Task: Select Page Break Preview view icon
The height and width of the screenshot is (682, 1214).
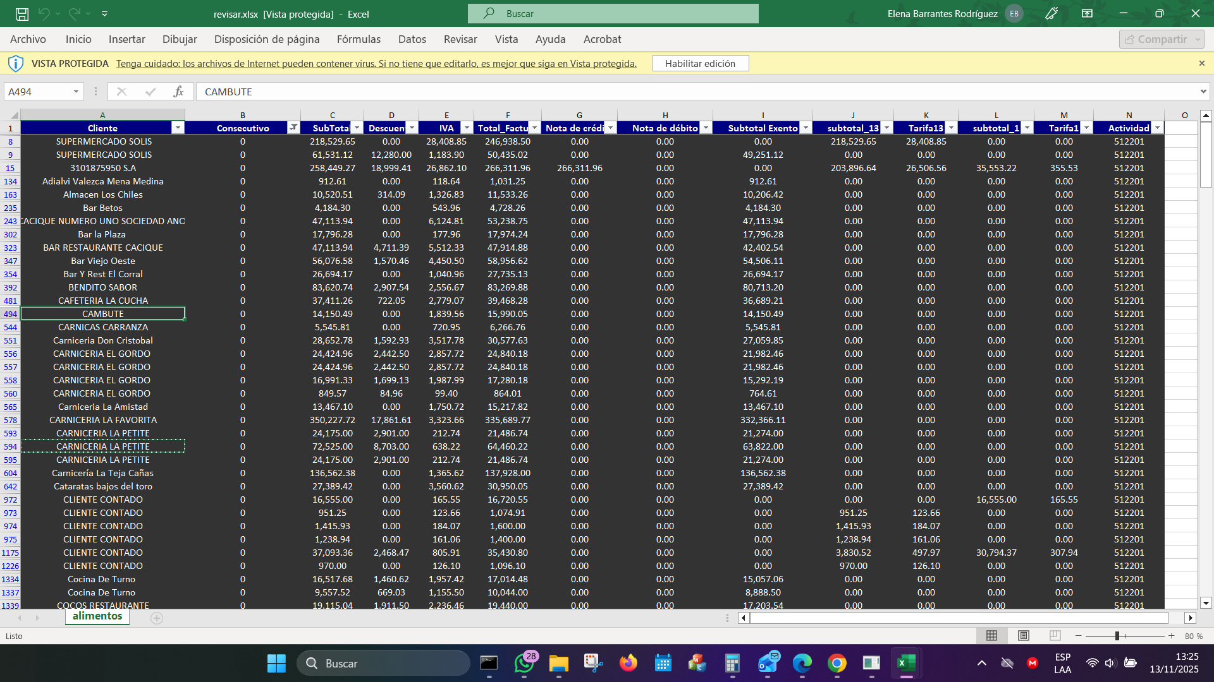Action: point(1055,636)
